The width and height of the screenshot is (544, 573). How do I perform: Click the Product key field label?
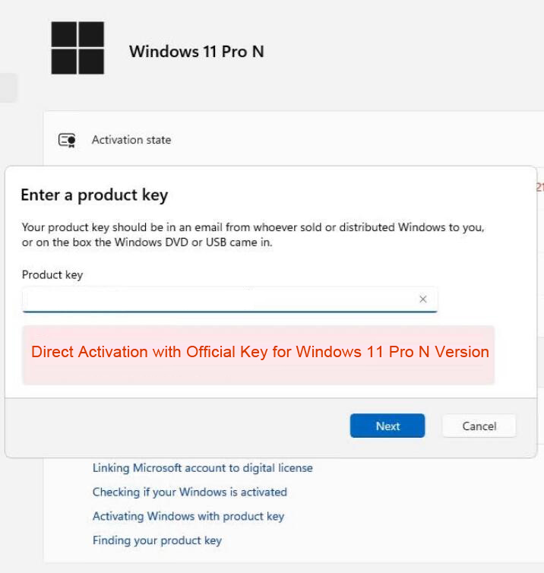pyautogui.click(x=52, y=275)
